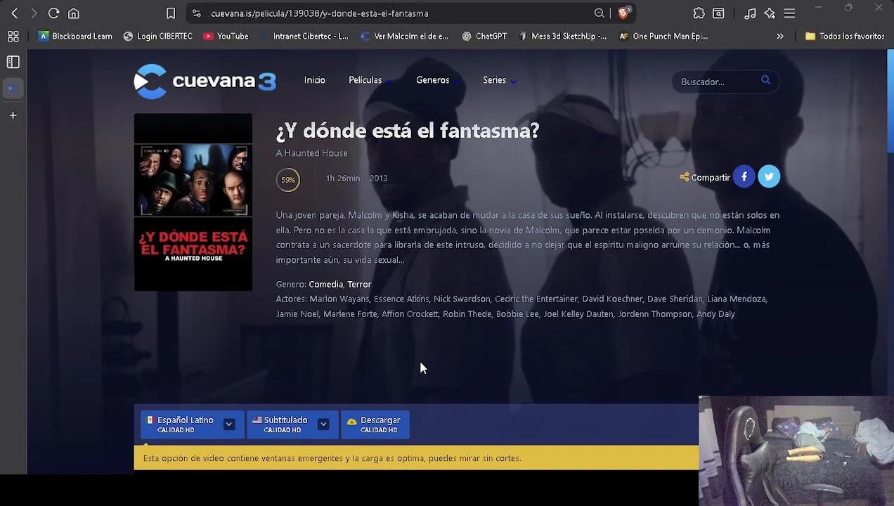Expand the Series menu
This screenshot has width=894, height=506.
[x=499, y=80]
